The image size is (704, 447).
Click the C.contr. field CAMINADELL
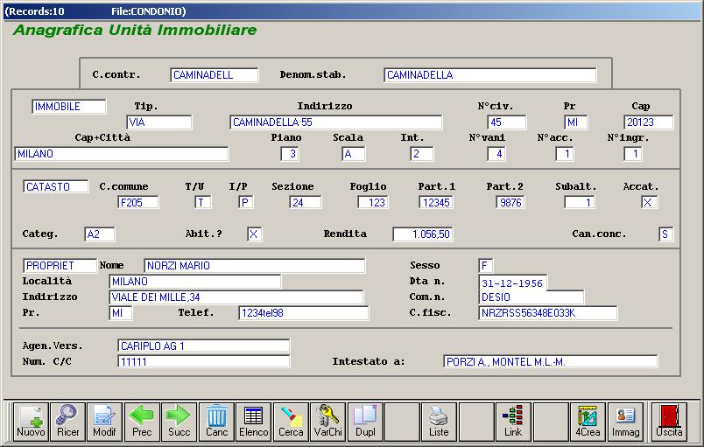(215, 75)
